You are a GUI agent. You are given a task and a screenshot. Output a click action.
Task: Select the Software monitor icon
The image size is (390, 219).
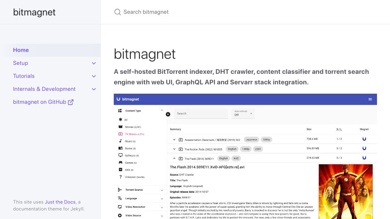click(x=120, y=155)
